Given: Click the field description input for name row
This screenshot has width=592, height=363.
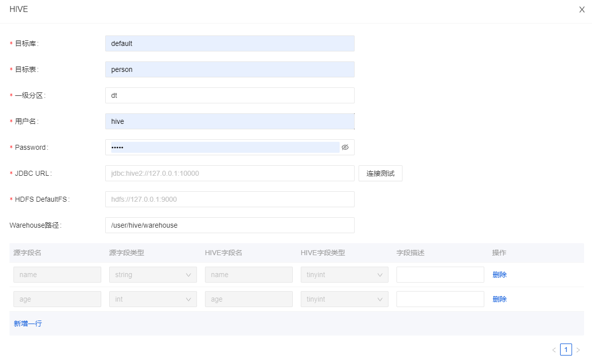Looking at the screenshot, I should point(440,275).
